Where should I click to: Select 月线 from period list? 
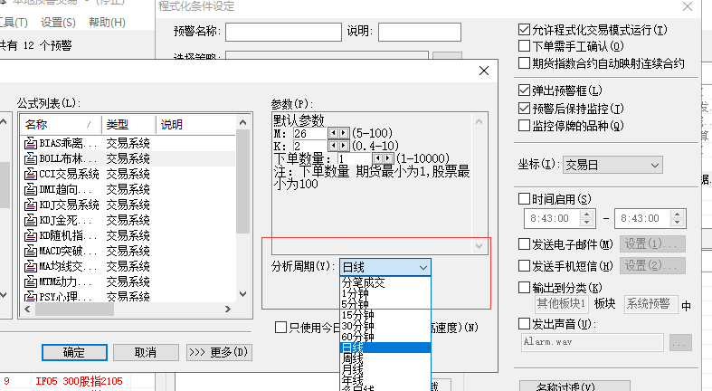click(x=385, y=369)
